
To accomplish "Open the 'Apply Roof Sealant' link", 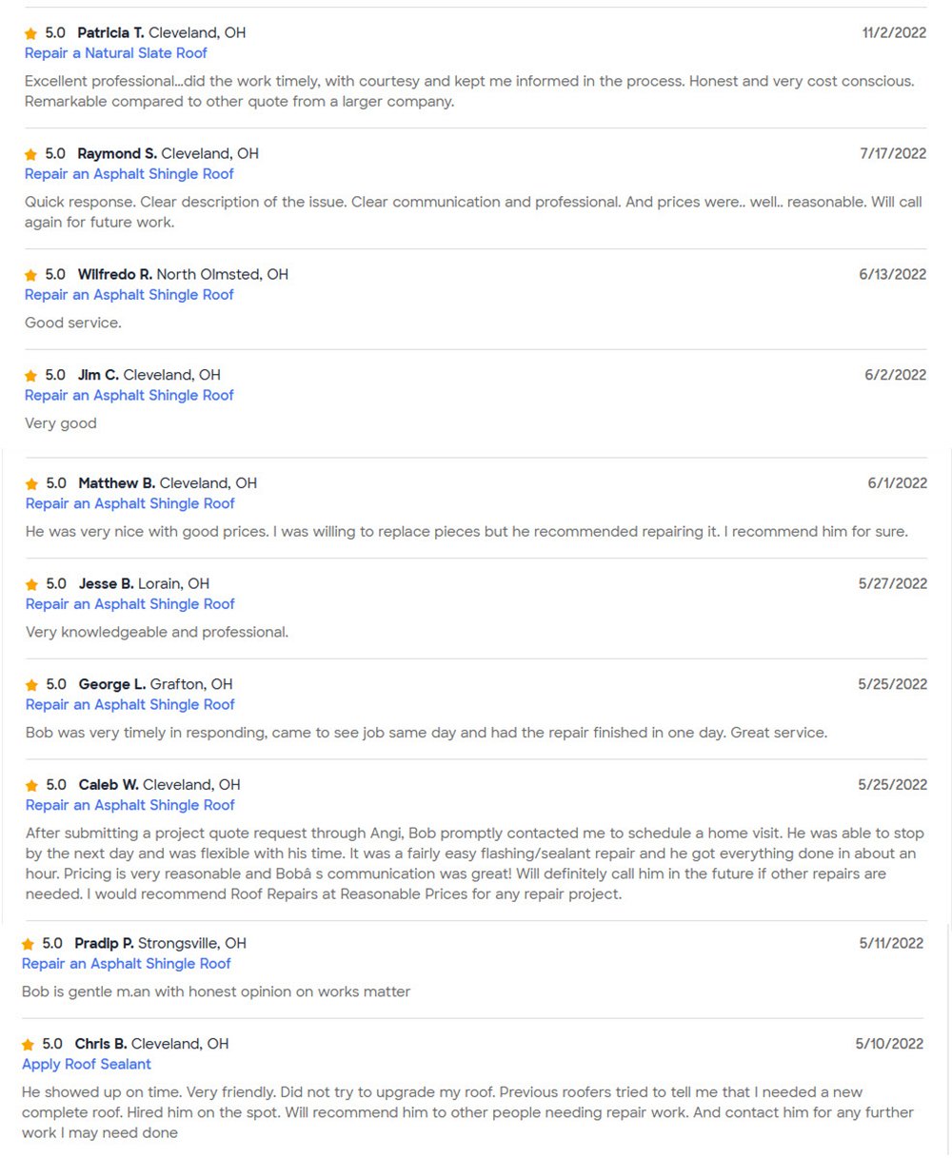I will pos(87,1064).
